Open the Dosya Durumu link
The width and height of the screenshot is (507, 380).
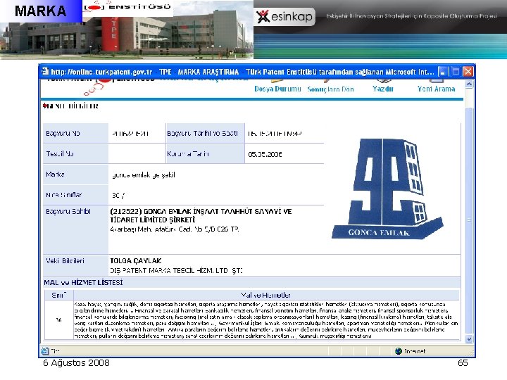point(277,89)
